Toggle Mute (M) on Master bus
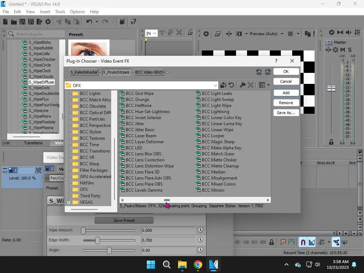This screenshot has height=273, width=364. tap(343, 50)
